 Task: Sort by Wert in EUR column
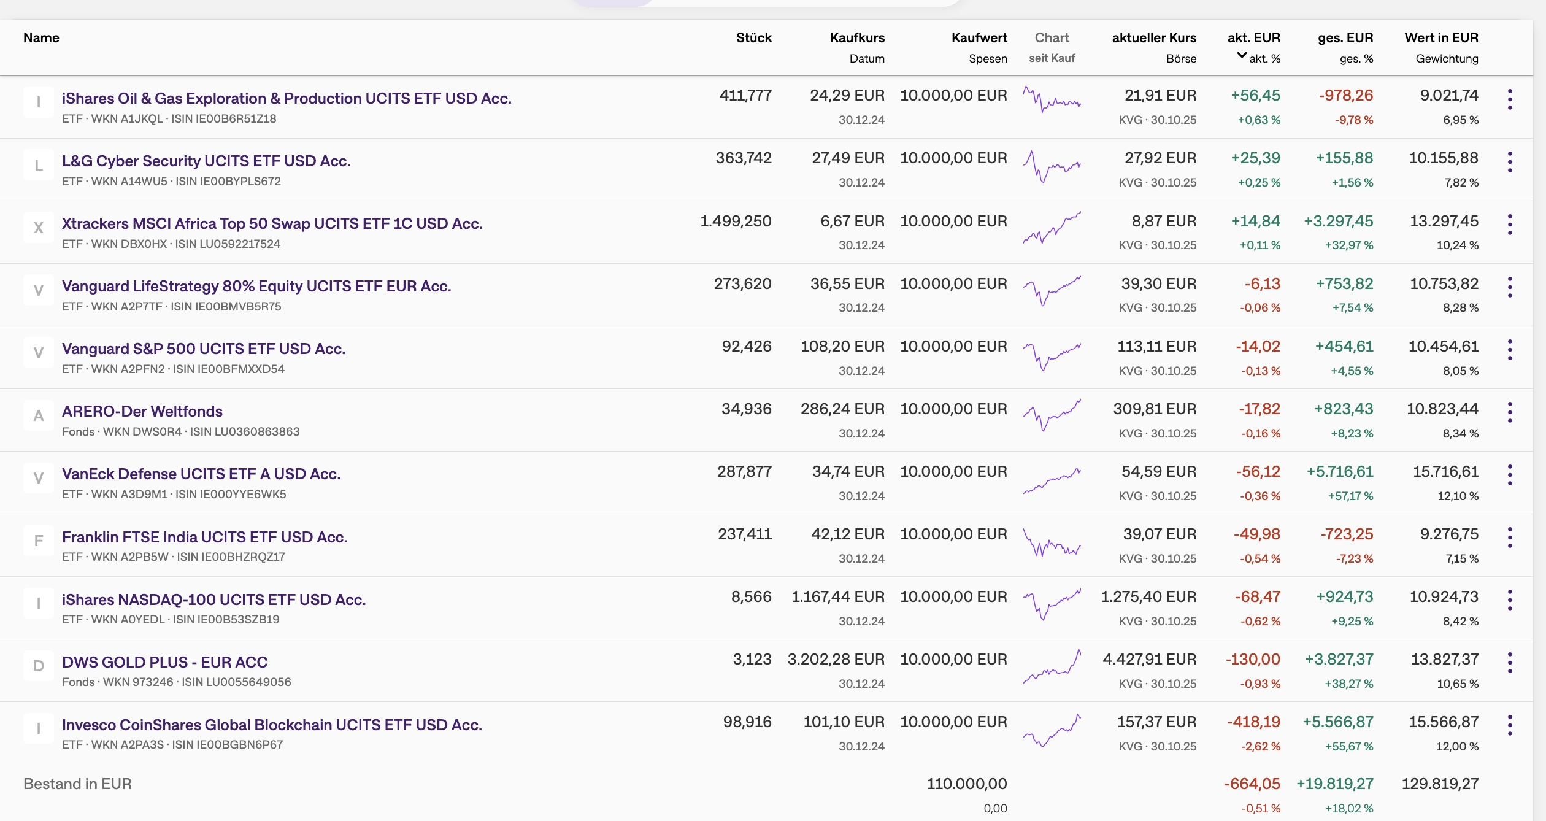(x=1441, y=38)
